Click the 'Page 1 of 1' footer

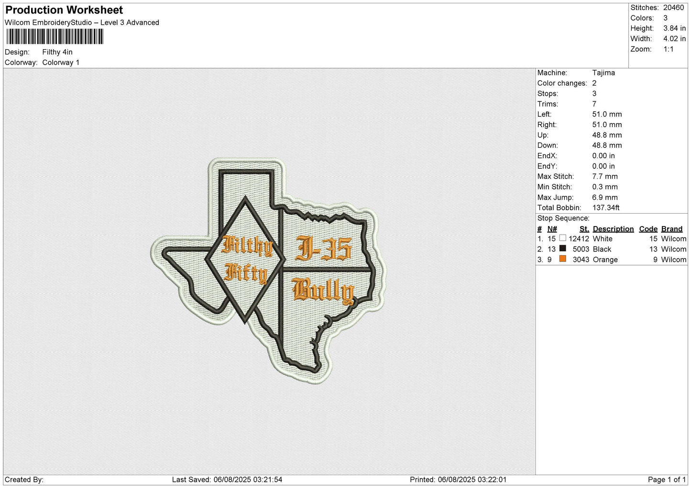point(667,479)
